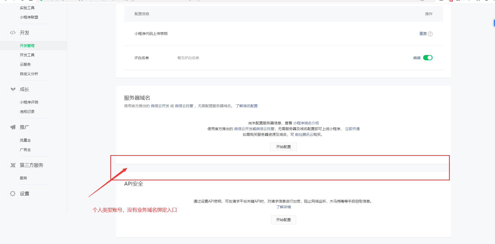This screenshot has width=495, height=244.
Task: Open 小程序评测 in the sidebar
Action: coord(29,102)
